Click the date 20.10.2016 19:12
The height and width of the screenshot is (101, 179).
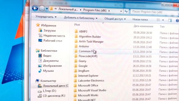click(x=143, y=38)
